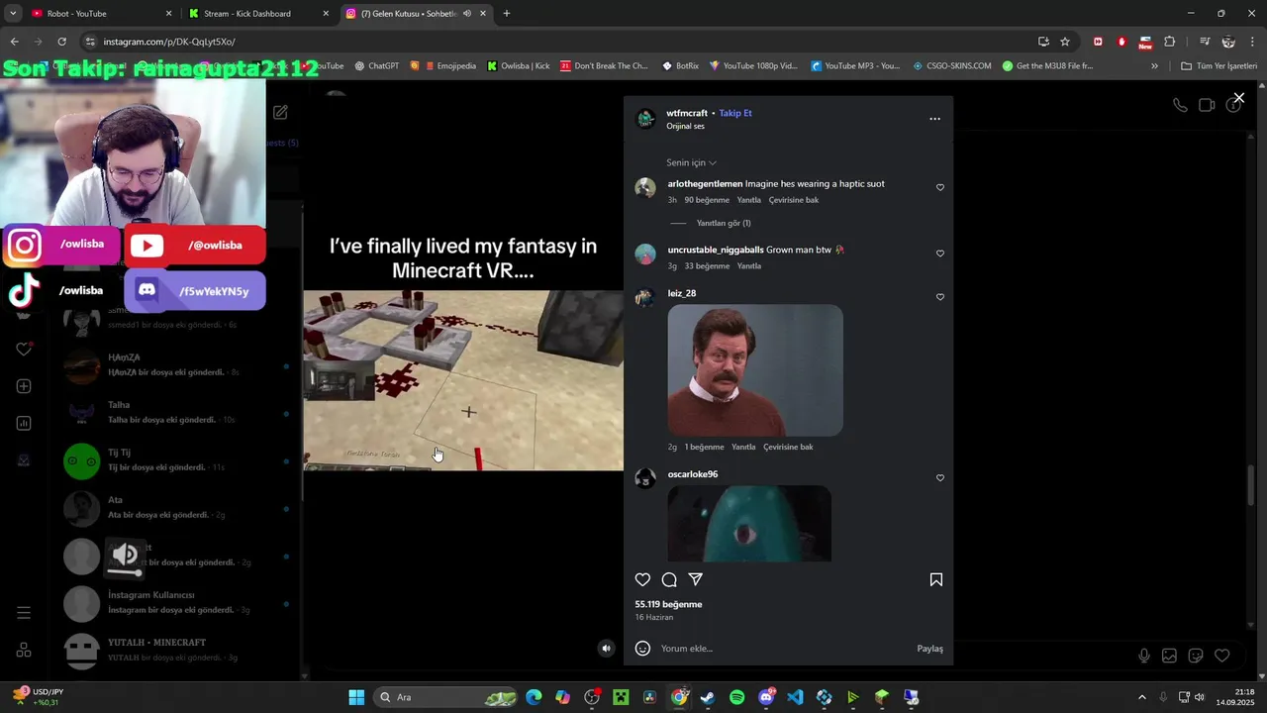The width and height of the screenshot is (1267, 713).
Task: Click the compose new message pencil icon
Action: 280,113
